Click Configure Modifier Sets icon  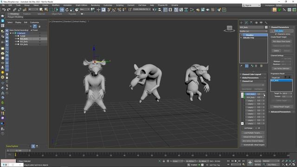tap(261, 66)
